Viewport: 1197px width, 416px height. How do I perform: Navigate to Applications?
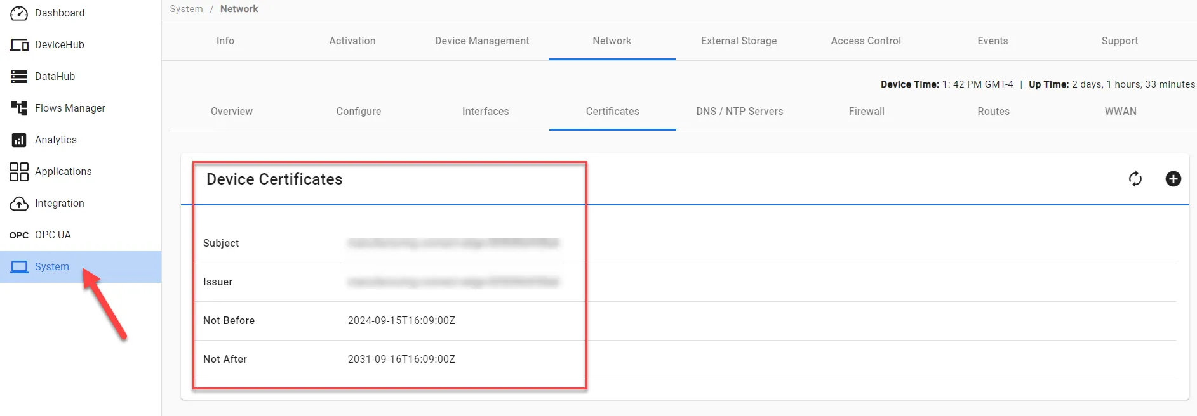(64, 172)
